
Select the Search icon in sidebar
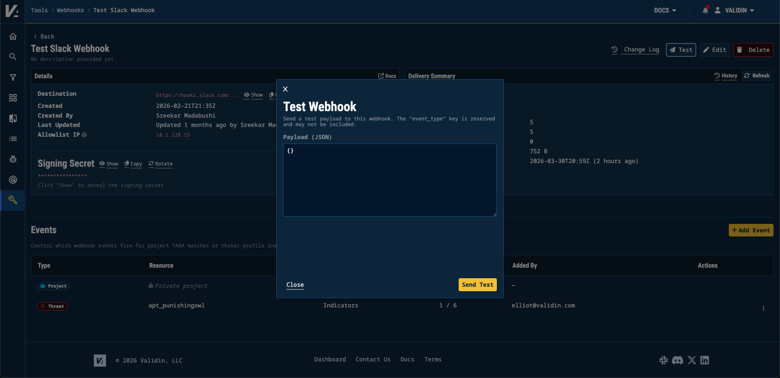click(x=13, y=57)
